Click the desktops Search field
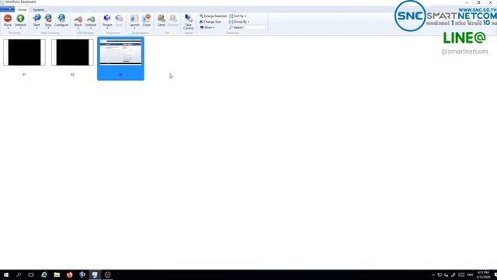The image size is (497, 280). point(255,28)
